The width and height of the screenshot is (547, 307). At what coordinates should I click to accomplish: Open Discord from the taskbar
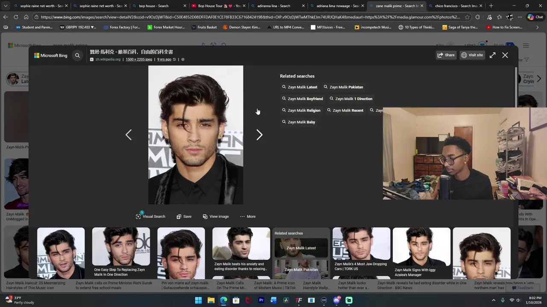[x=336, y=300]
